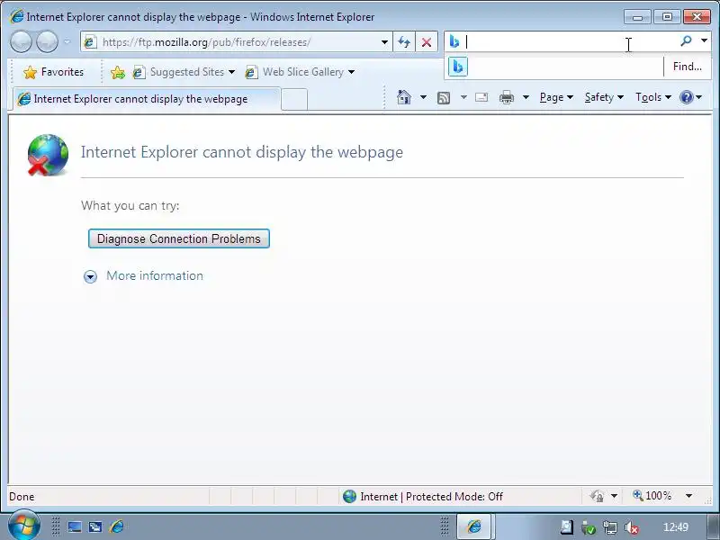Open the recent pages dropdown arrow

(x=67, y=42)
